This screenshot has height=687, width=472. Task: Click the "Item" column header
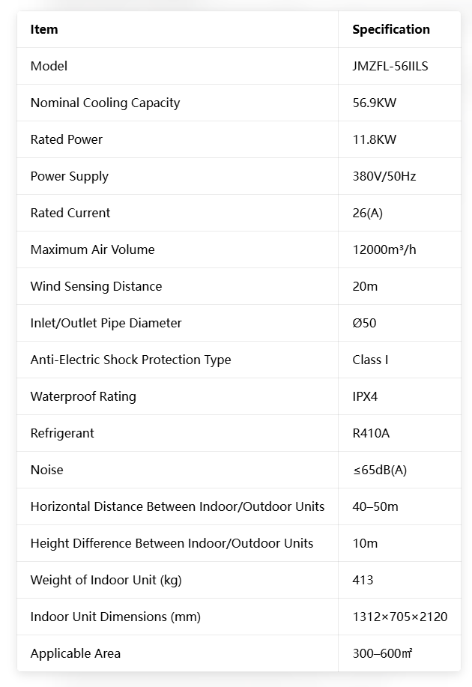pyautogui.click(x=44, y=30)
